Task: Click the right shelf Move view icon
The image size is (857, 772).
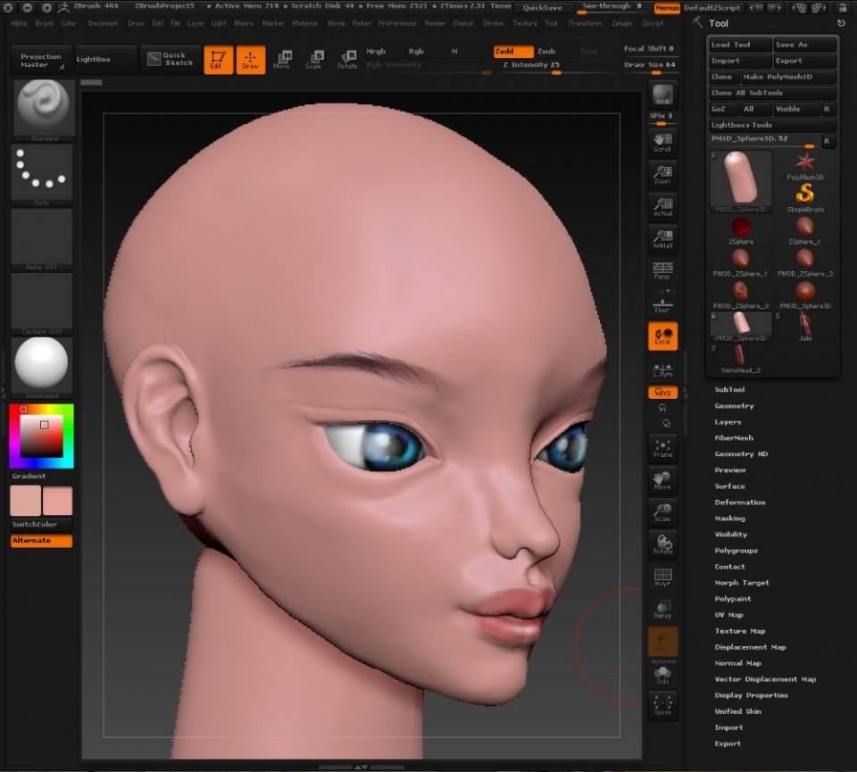Action: tap(662, 480)
